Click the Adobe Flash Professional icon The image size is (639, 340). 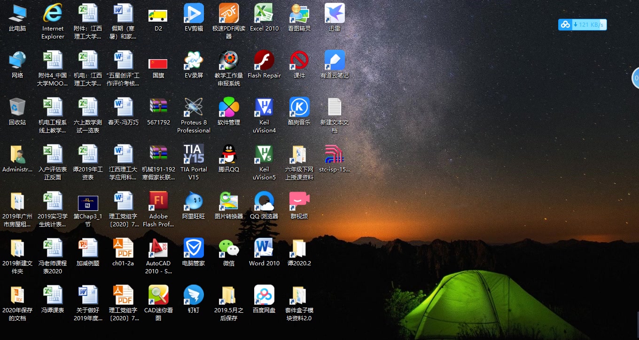[158, 201]
